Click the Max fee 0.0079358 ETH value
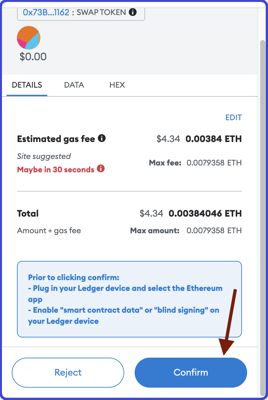Viewport: 268px width, 400px height. pyautogui.click(x=214, y=163)
